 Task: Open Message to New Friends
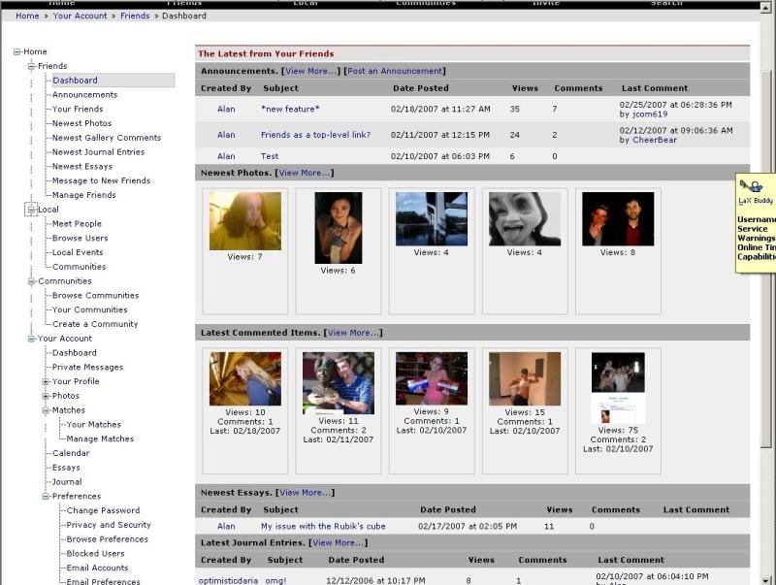tap(102, 180)
